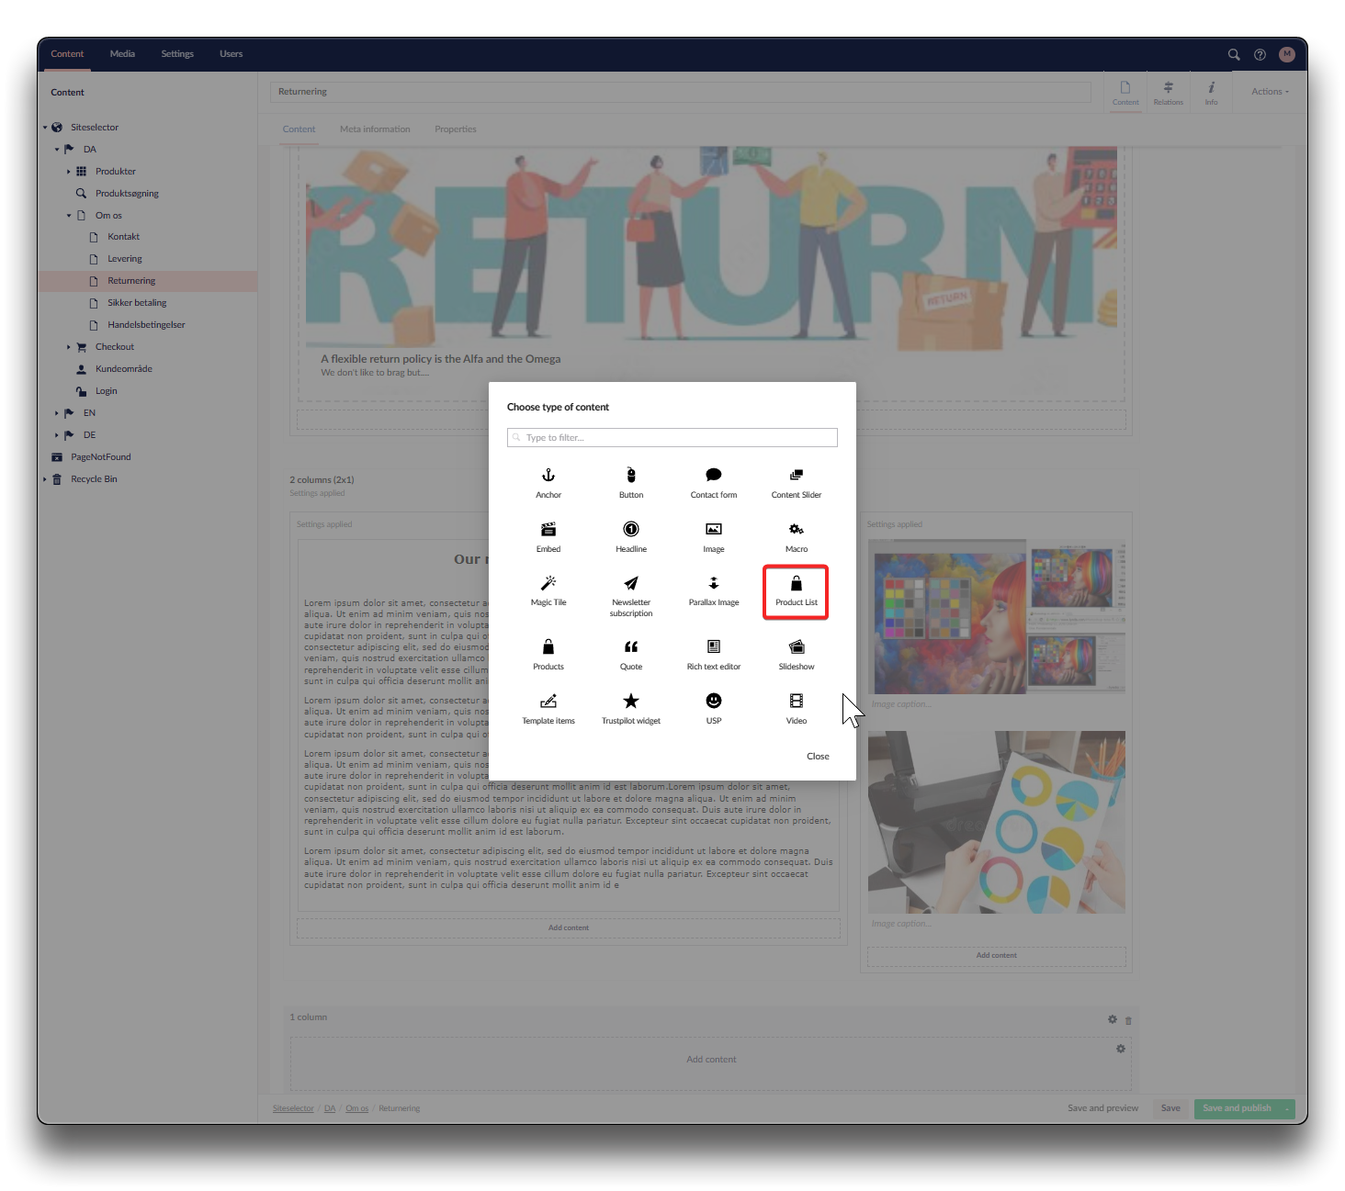The image size is (1345, 1191).
Task: Open the user avatar menu
Action: point(1287,54)
